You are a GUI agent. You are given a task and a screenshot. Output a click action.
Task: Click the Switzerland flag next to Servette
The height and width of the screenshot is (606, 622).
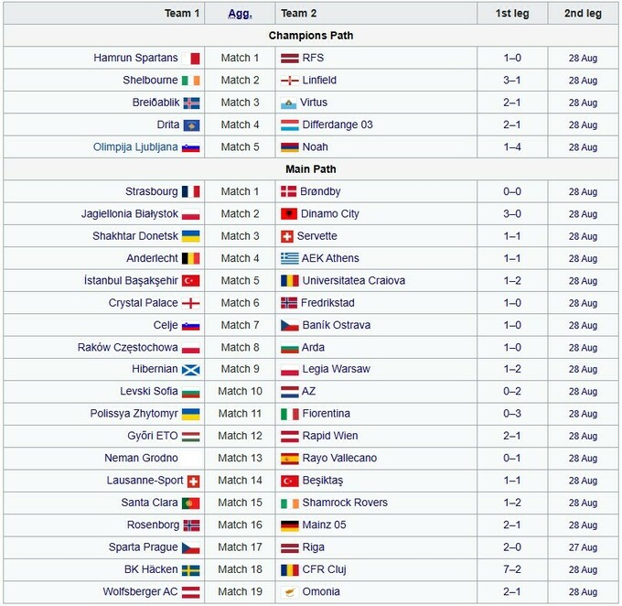[287, 237]
